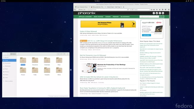Open Forums menu item
The image size is (194, 109).
coord(108,17)
